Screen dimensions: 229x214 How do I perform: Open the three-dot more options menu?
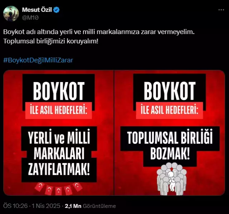click(221, 10)
